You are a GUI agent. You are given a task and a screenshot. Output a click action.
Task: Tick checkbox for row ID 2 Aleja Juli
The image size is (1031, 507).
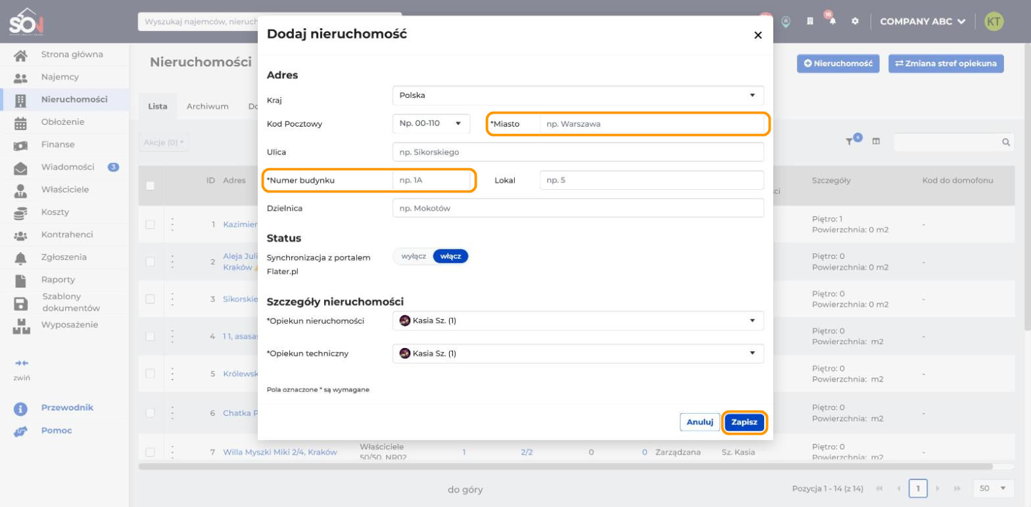click(x=150, y=262)
